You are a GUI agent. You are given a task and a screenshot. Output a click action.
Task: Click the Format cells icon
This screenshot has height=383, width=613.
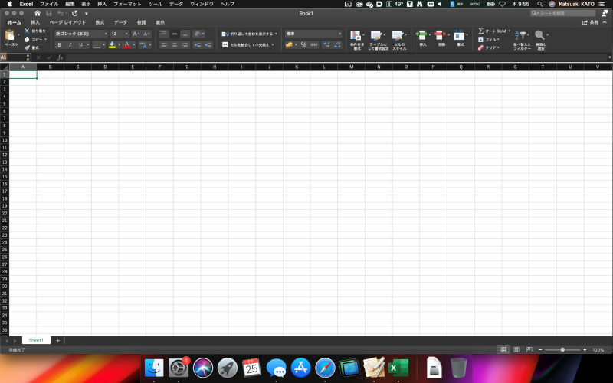coord(459,35)
